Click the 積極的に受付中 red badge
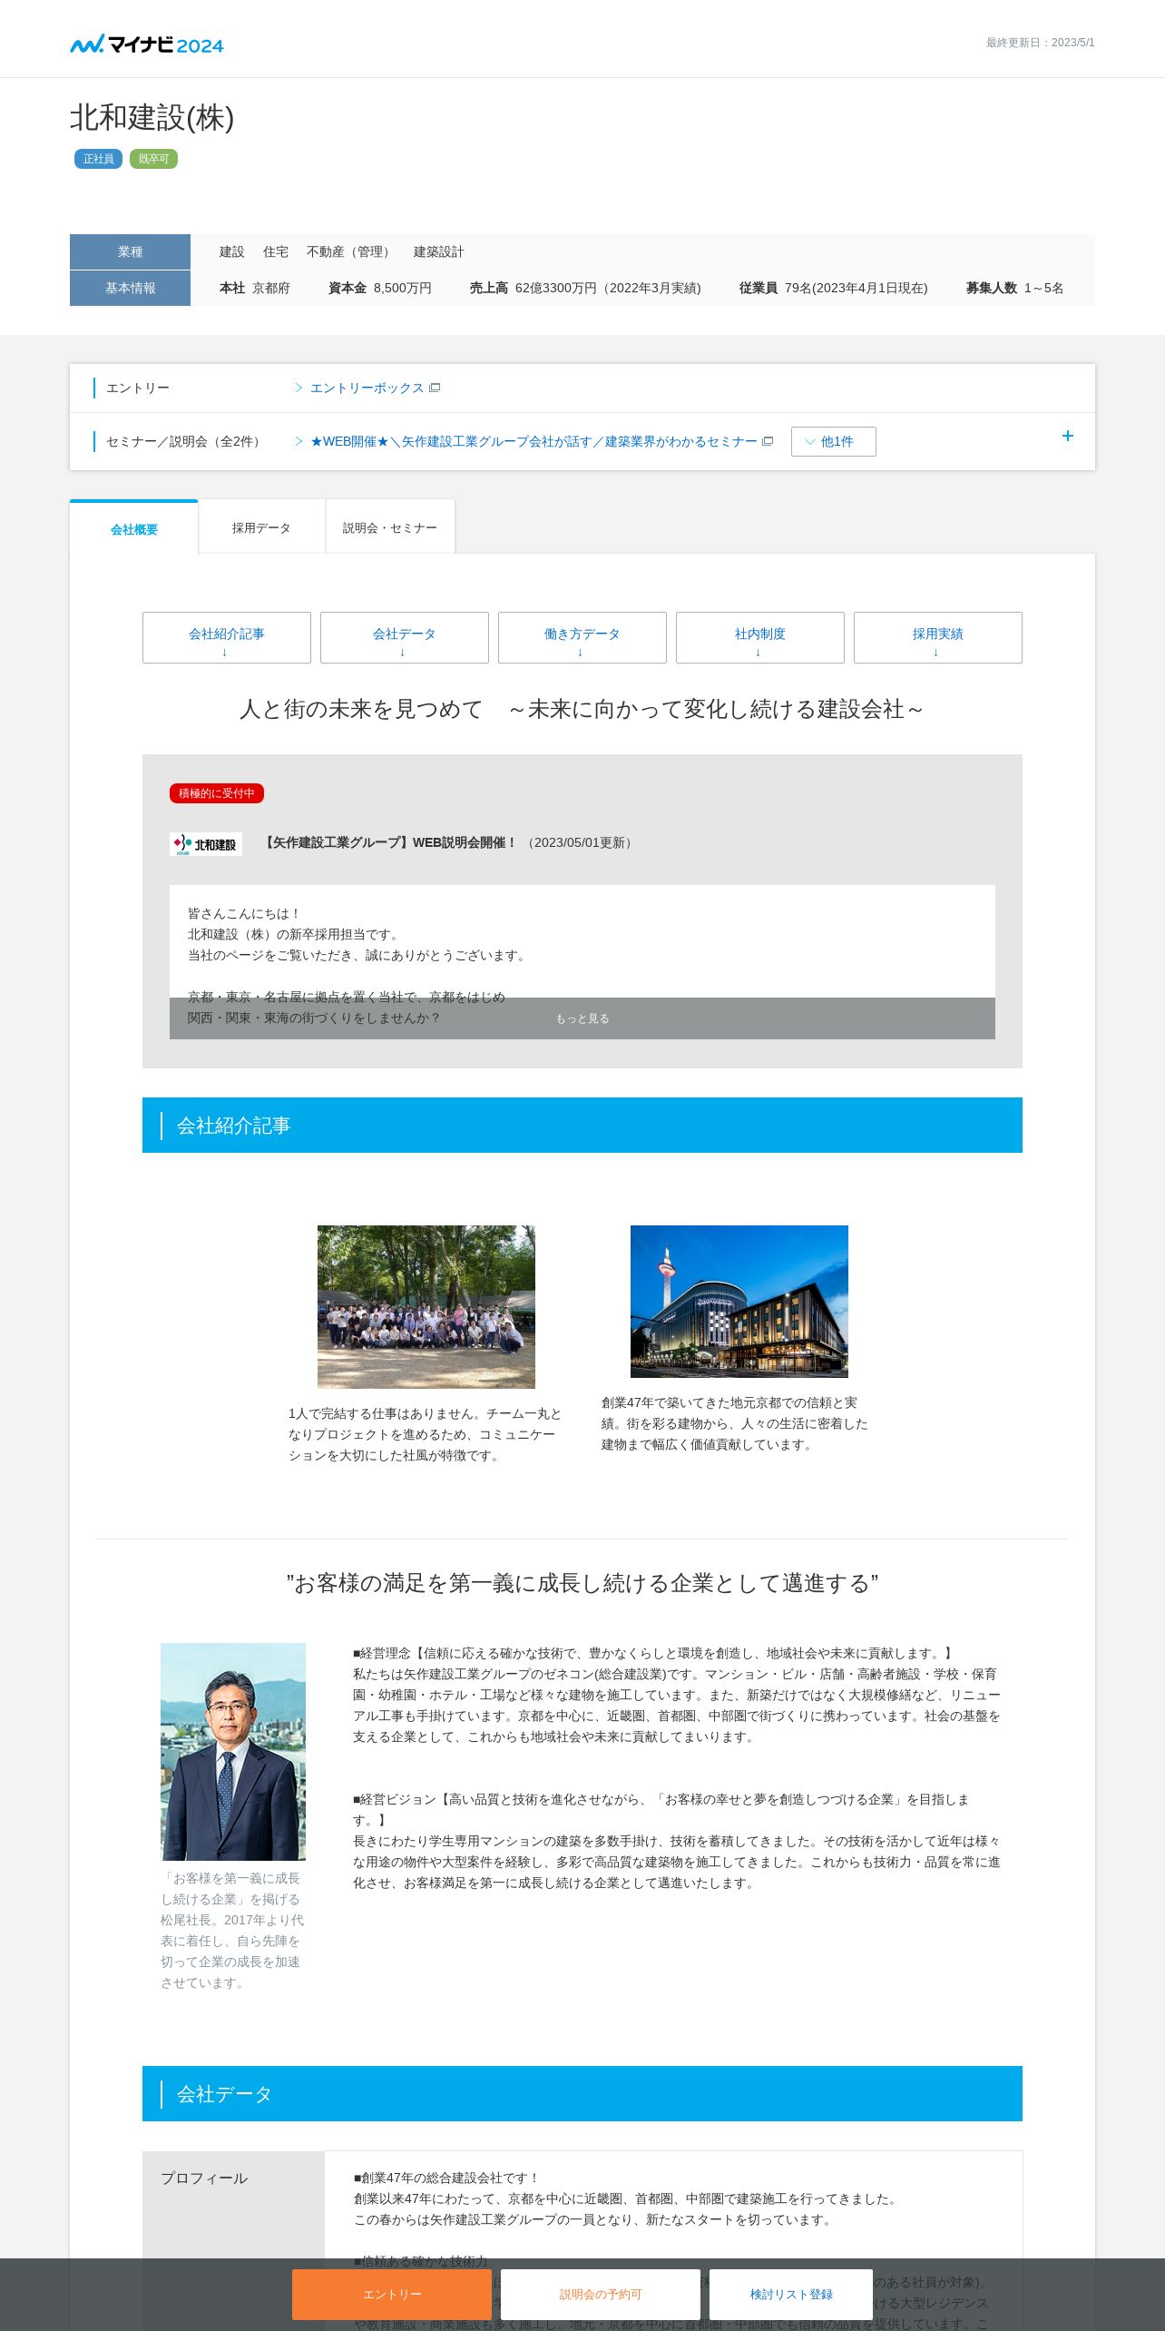1165x2331 pixels. [217, 793]
